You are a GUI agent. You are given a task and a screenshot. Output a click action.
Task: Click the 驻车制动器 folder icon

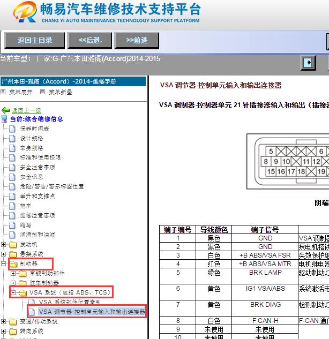[23, 283]
